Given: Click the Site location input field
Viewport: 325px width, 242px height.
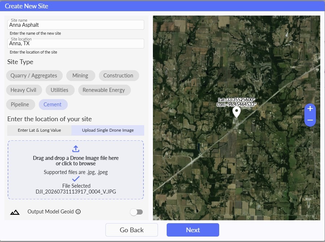Looking at the screenshot, I should [x=76, y=43].
